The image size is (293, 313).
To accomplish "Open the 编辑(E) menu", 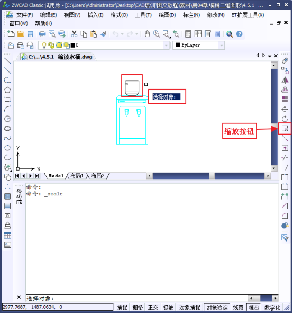I will pos(48,15).
